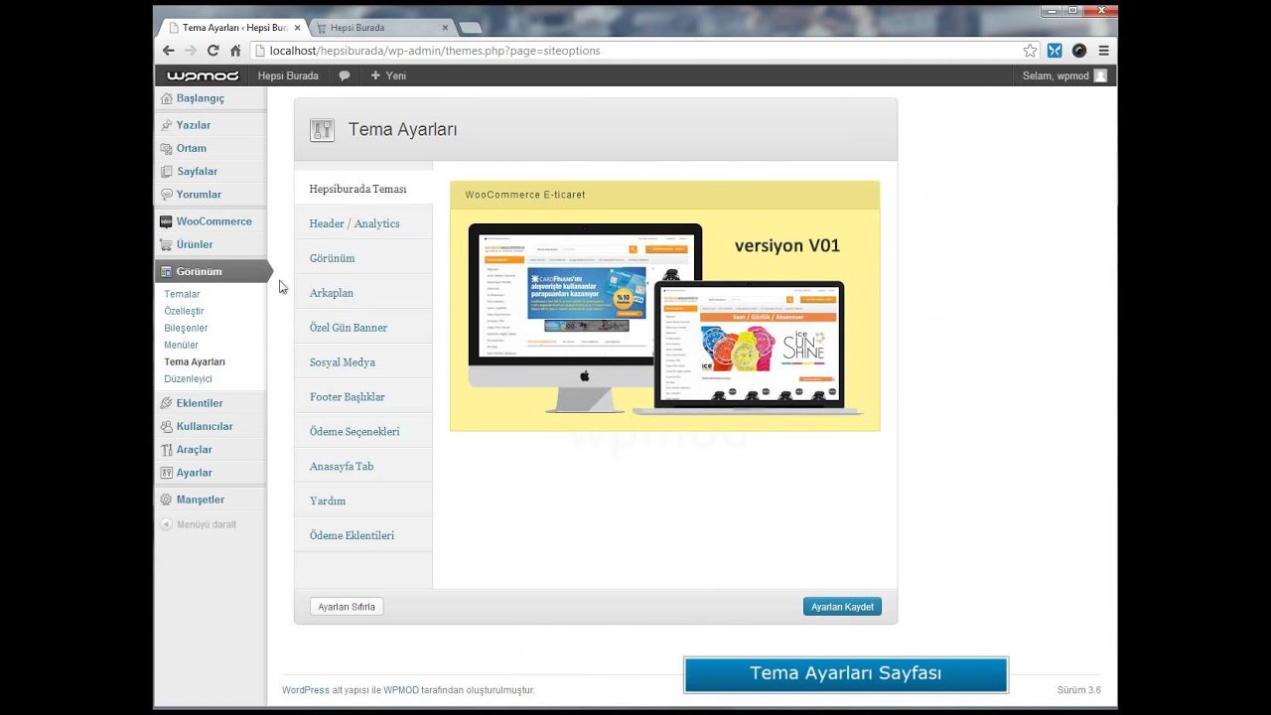This screenshot has height=715, width=1271.
Task: Open a new browser tab
Action: click(x=471, y=28)
